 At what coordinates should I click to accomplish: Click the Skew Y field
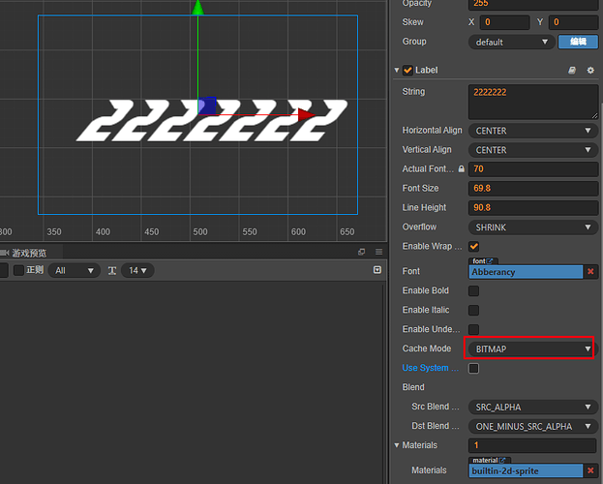coord(573,22)
